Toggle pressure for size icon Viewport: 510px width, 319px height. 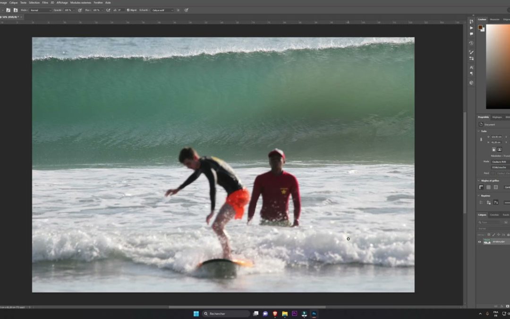pyautogui.click(x=187, y=10)
